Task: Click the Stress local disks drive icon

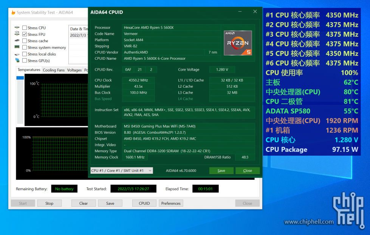Action: [17, 54]
